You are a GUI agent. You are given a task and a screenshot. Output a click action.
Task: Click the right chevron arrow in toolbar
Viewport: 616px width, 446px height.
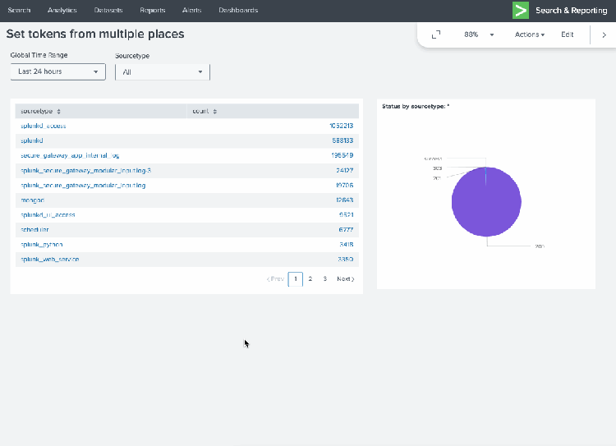click(x=604, y=34)
